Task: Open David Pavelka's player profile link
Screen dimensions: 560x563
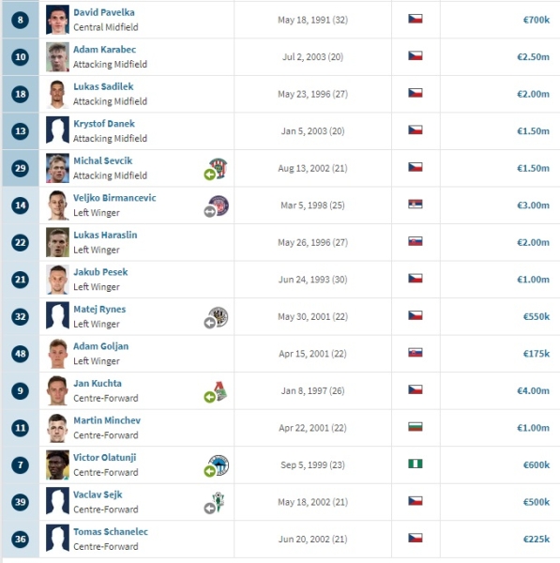Action: 104,12
